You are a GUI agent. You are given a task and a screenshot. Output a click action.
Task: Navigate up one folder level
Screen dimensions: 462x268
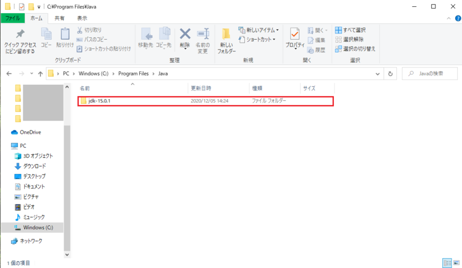pos(40,74)
